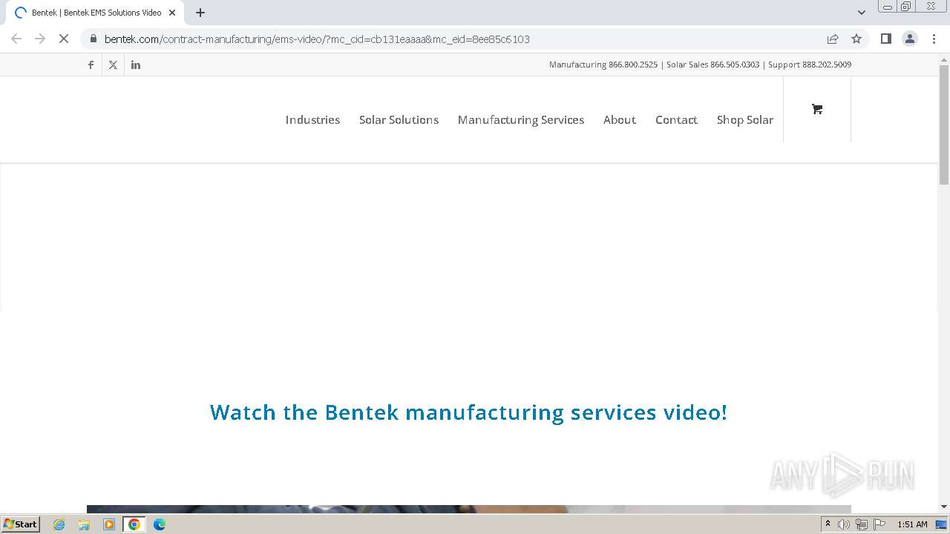
Task: Expand tab search chevron
Action: (862, 13)
